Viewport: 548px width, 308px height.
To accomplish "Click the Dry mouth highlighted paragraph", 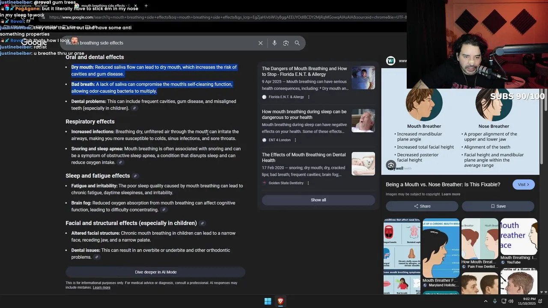I will pyautogui.click(x=154, y=71).
